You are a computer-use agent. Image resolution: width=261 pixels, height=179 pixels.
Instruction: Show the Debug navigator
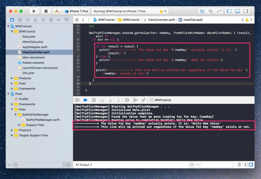51,20
